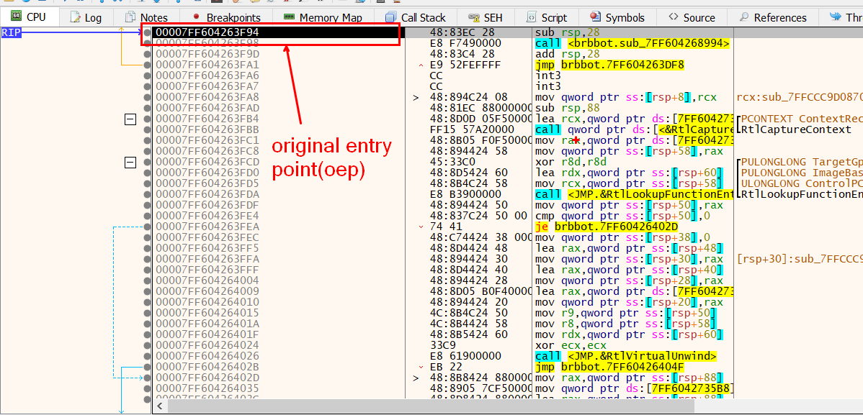Click the Log tab icon
The height and width of the screenshot is (415, 863).
pos(76,17)
